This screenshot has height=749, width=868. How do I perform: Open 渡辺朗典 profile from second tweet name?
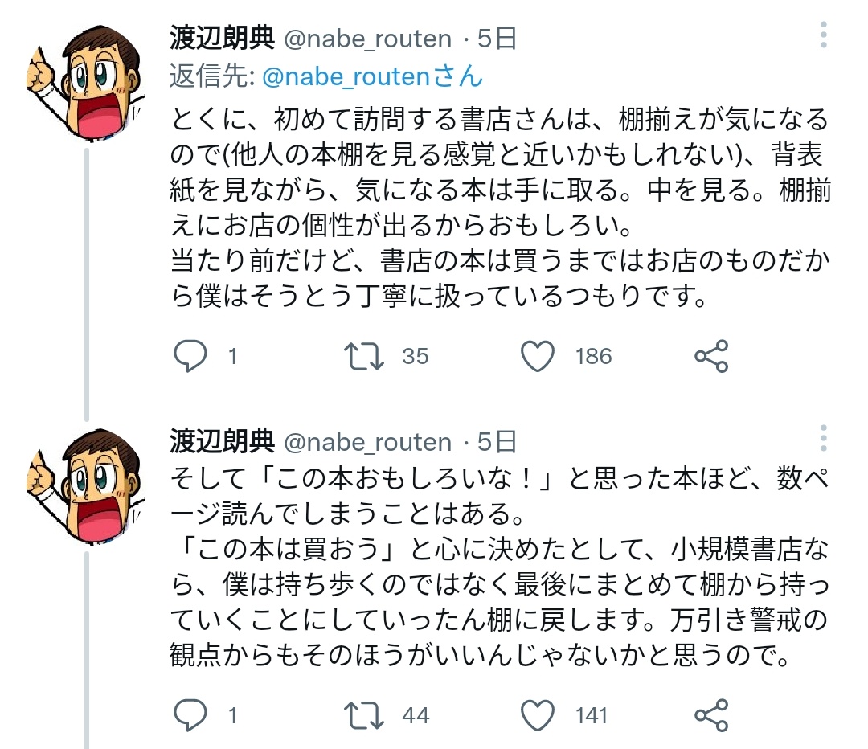[223, 441]
